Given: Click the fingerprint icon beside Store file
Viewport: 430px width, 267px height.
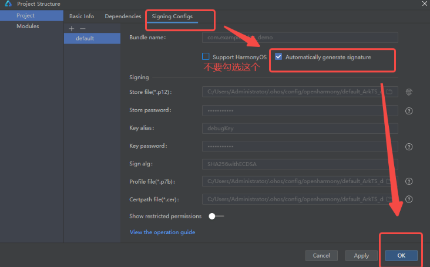Looking at the screenshot, I should [x=409, y=92].
